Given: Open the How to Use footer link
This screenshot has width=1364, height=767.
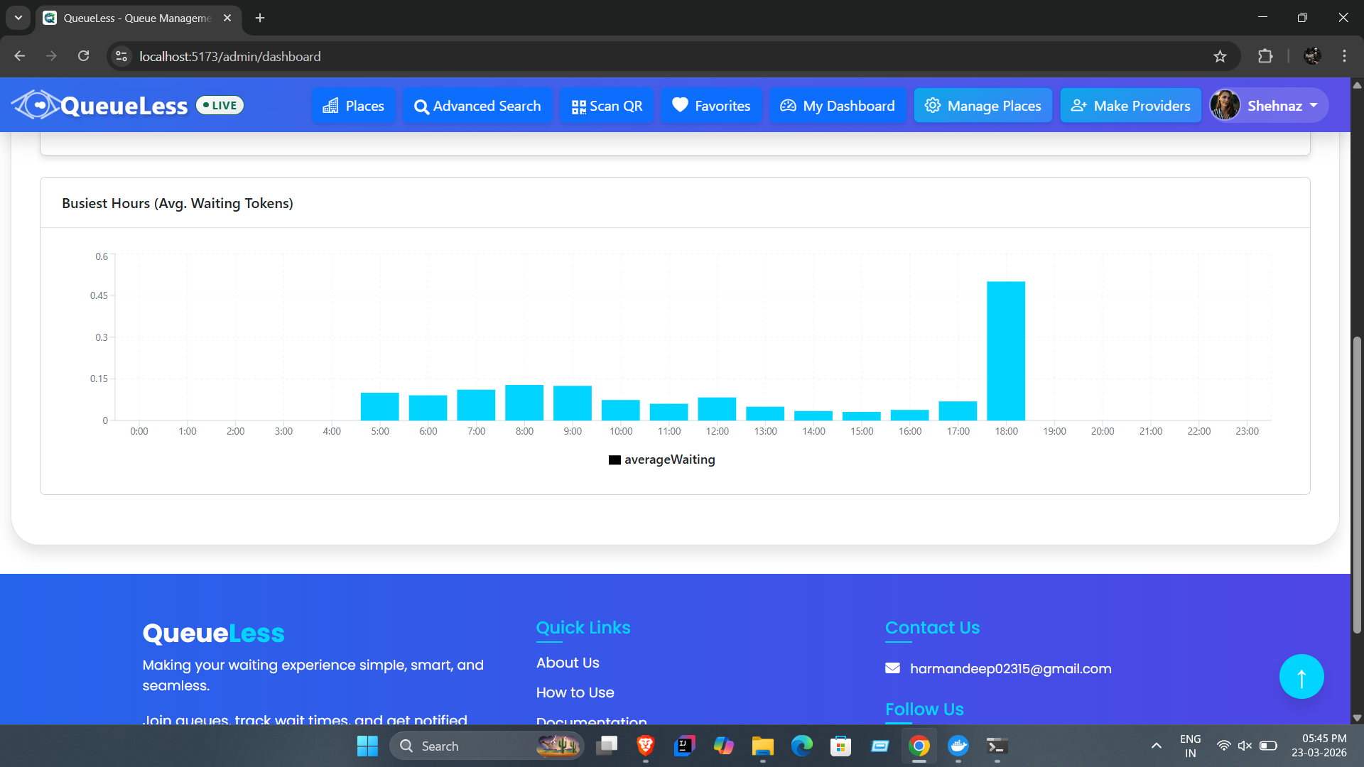Looking at the screenshot, I should (x=575, y=692).
